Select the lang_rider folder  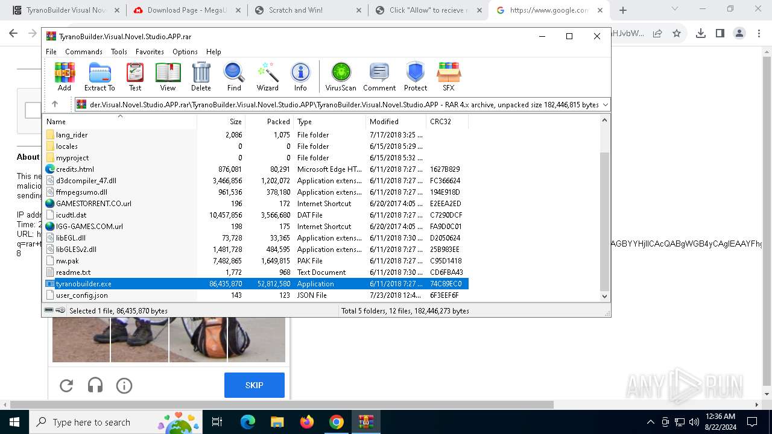coord(72,135)
